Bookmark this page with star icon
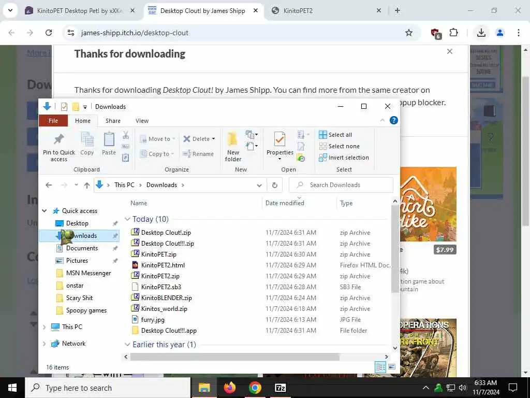Image resolution: width=530 pixels, height=398 pixels. pos(409,33)
